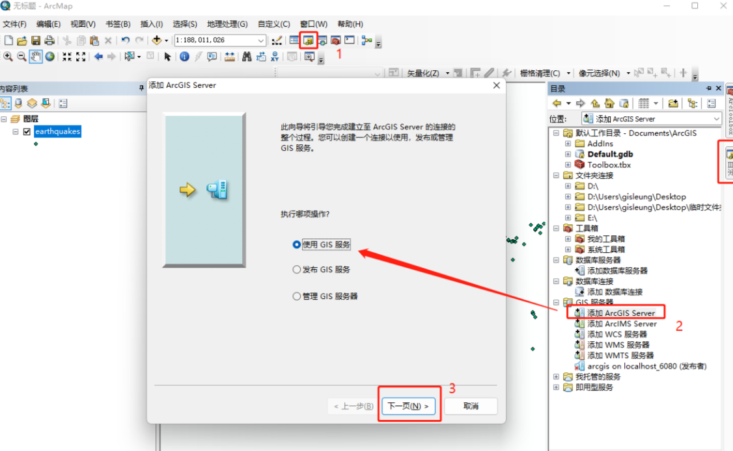Image resolution: width=733 pixels, height=451 pixels.
Task: Click the Add Data plus icon
Action: [x=157, y=41]
